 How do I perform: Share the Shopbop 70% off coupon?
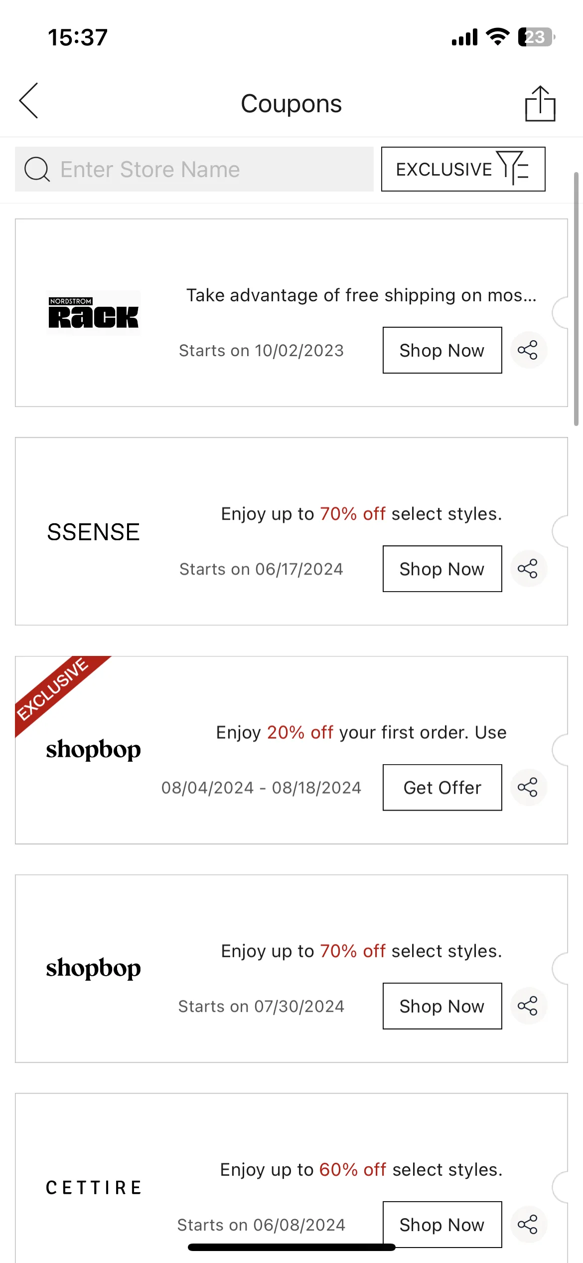528,1006
